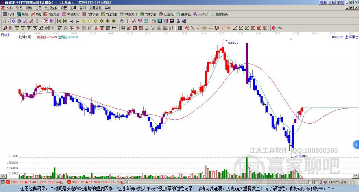Launch the 赢家轮 wheel tool
359x192 pixels.
[x=183, y=14]
